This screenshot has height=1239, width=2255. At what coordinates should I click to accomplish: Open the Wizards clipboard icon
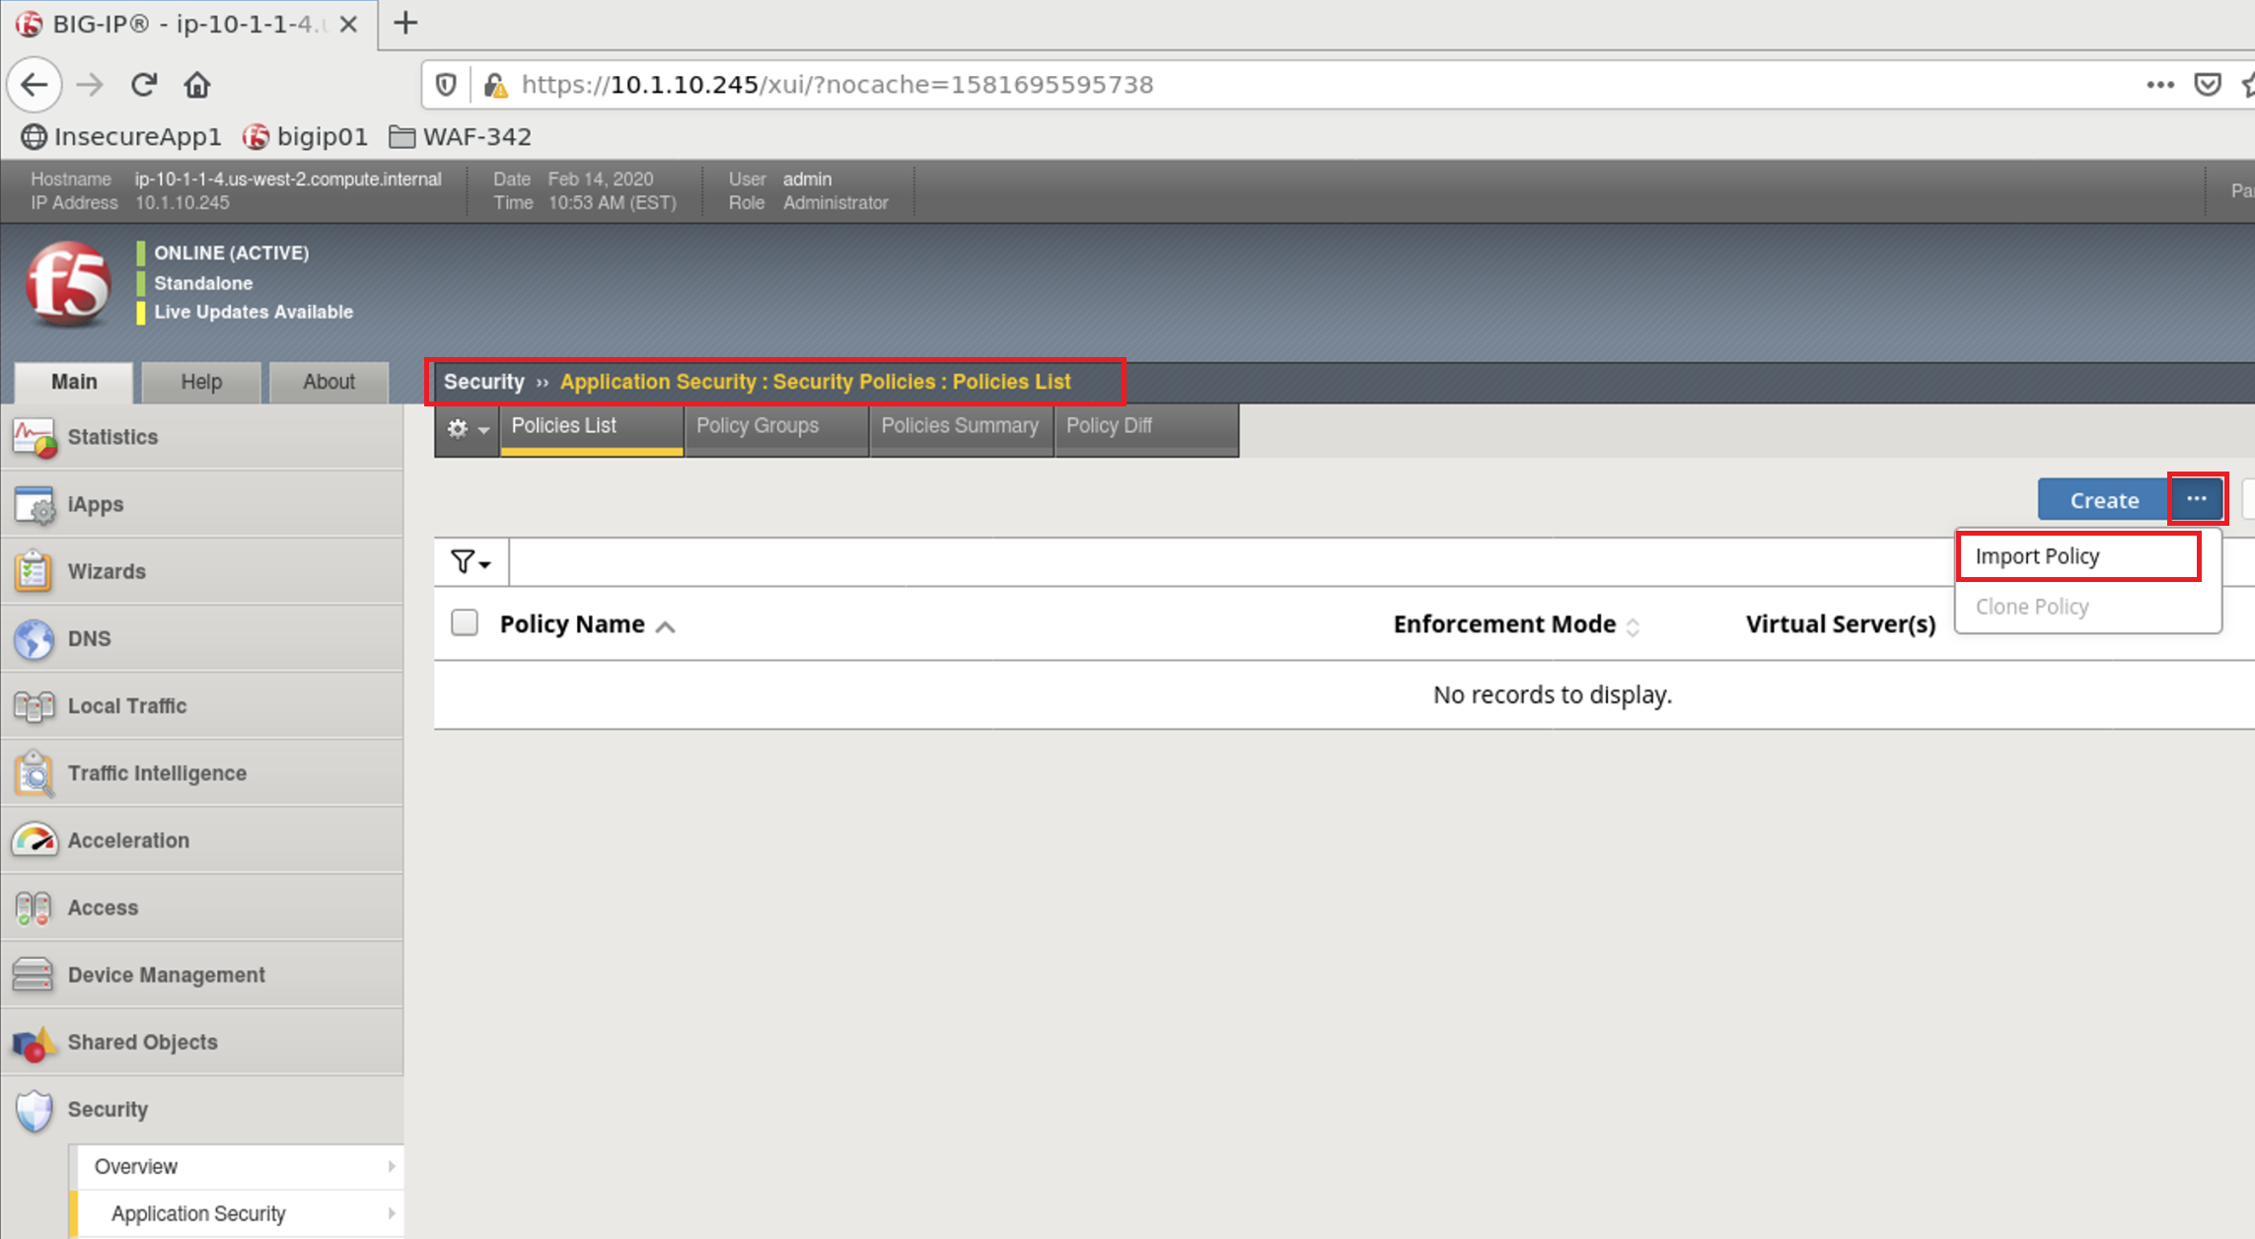[x=33, y=571]
